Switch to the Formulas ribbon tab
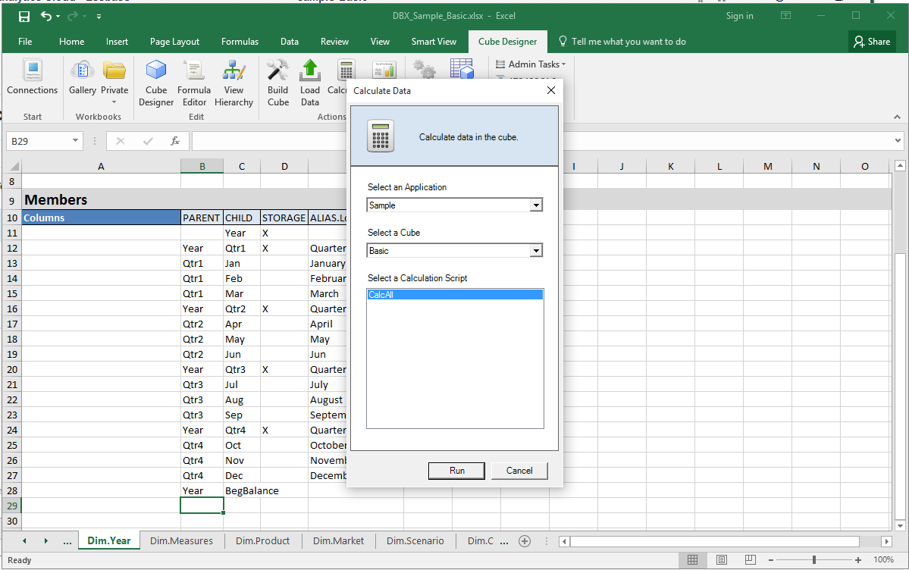 (x=240, y=42)
